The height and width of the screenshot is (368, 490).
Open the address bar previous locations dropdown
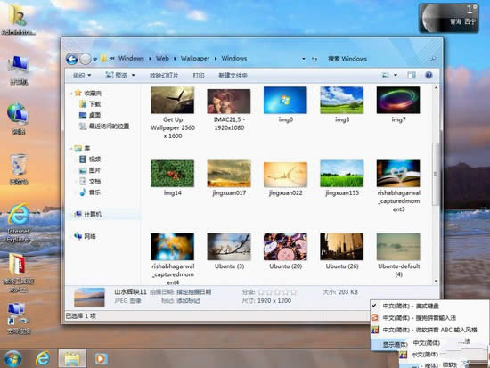[x=304, y=59]
